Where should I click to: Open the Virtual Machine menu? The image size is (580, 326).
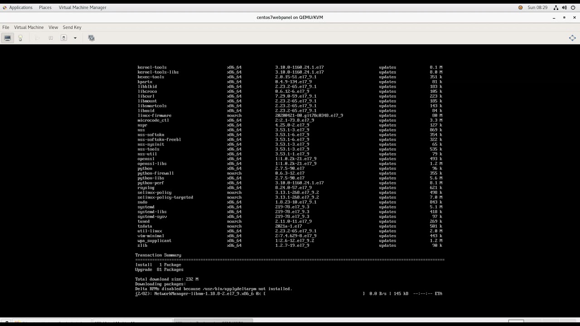tap(29, 27)
